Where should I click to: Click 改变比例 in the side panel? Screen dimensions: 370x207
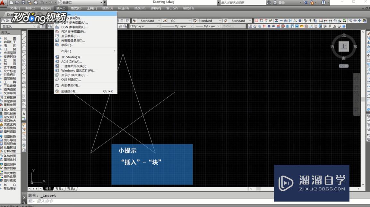point(10,124)
